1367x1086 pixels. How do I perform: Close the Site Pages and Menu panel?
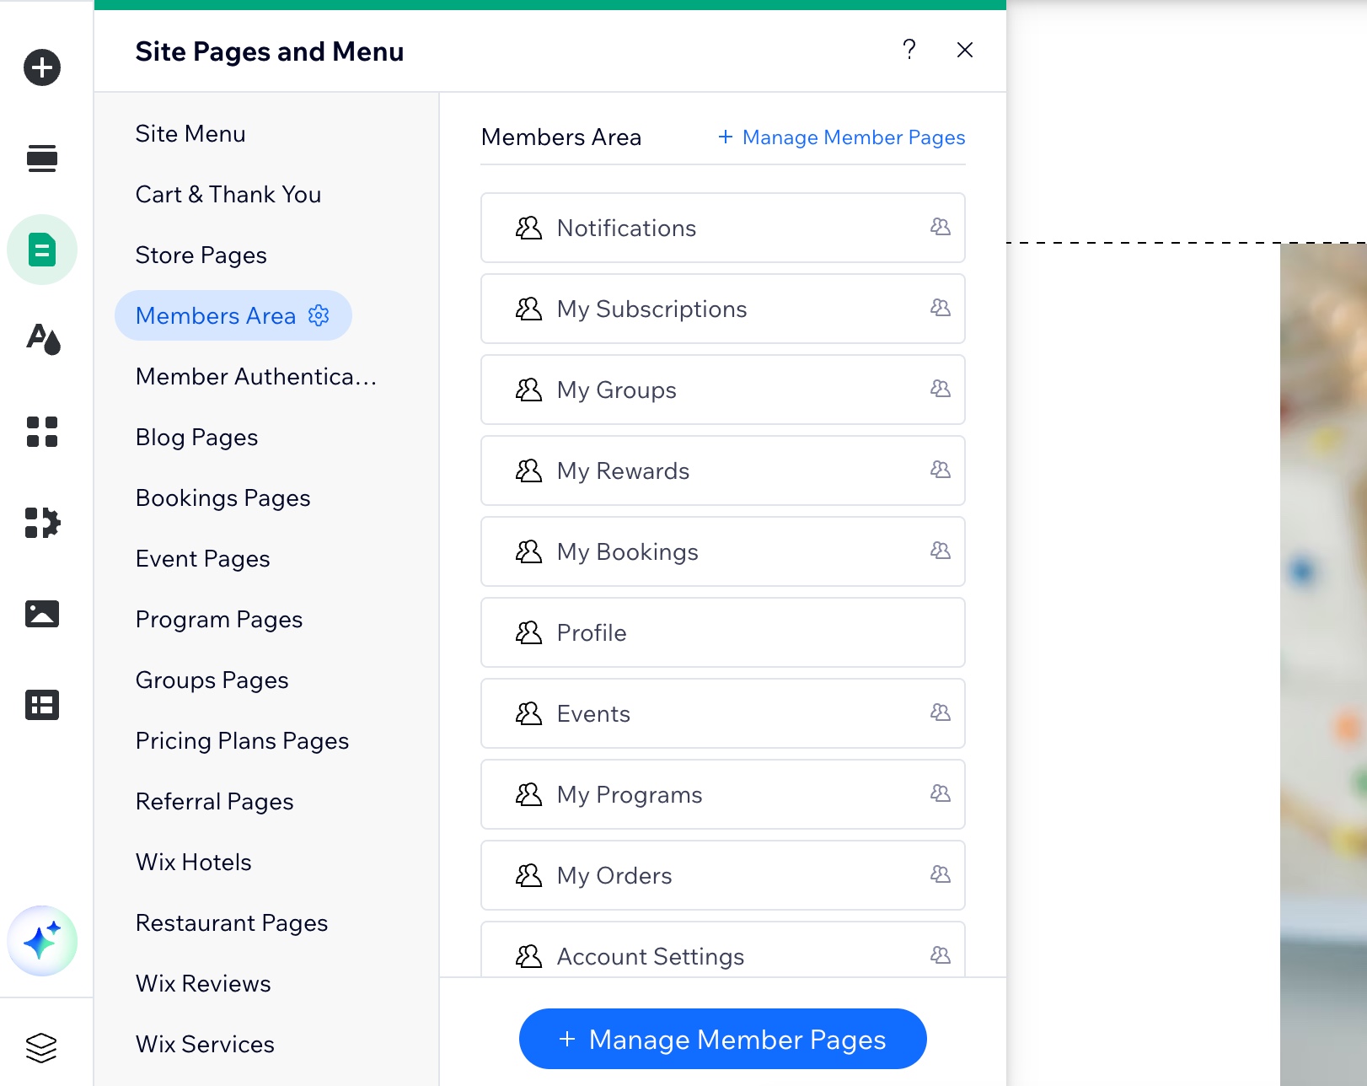[x=965, y=50]
